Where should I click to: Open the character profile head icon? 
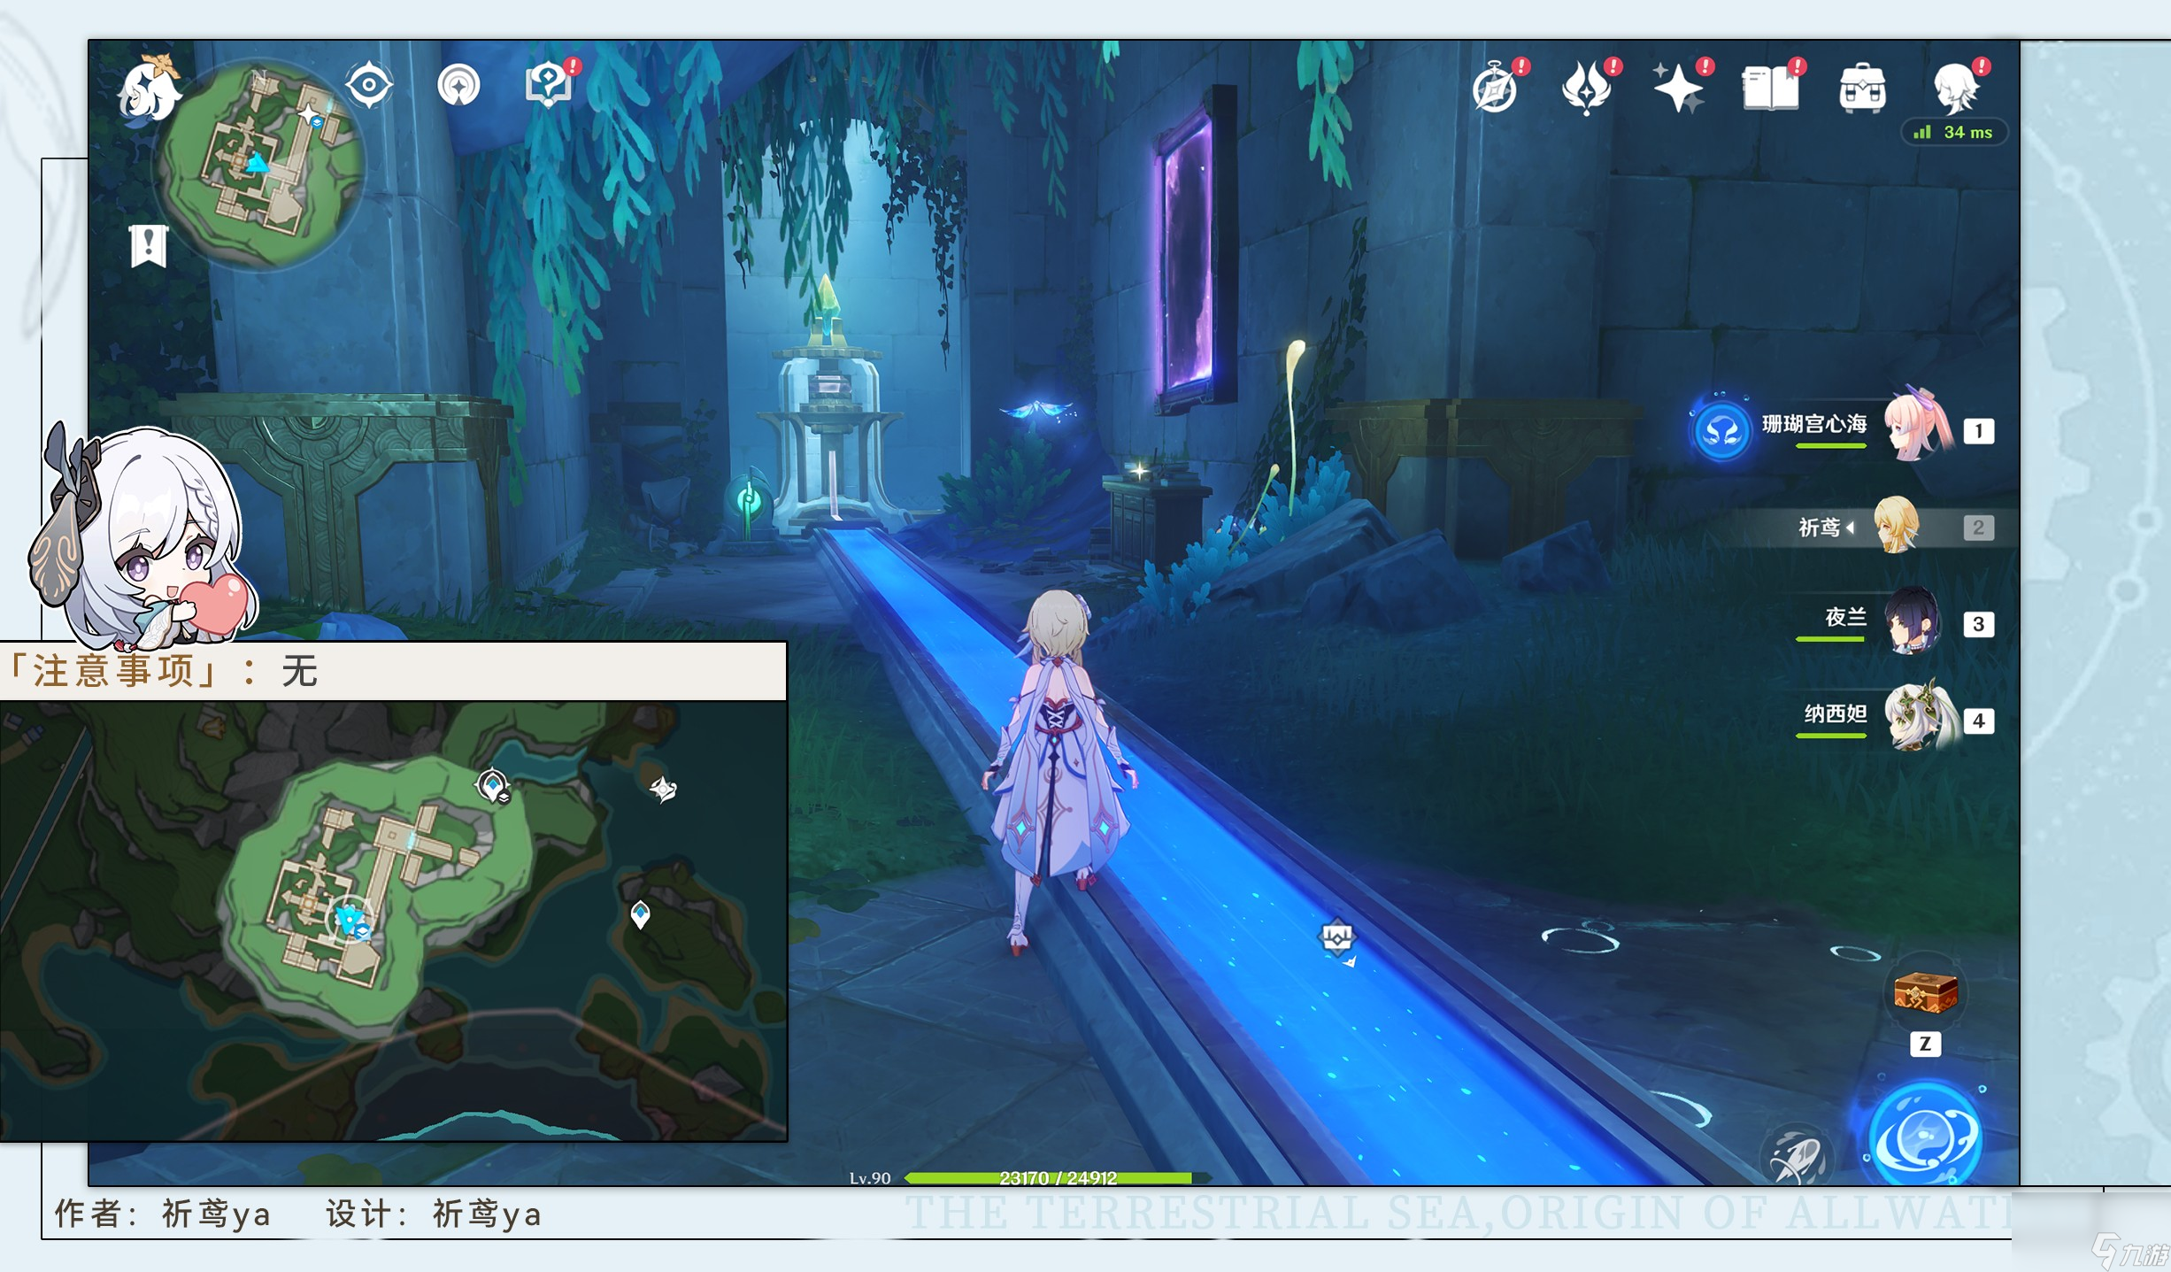pos(1959,88)
